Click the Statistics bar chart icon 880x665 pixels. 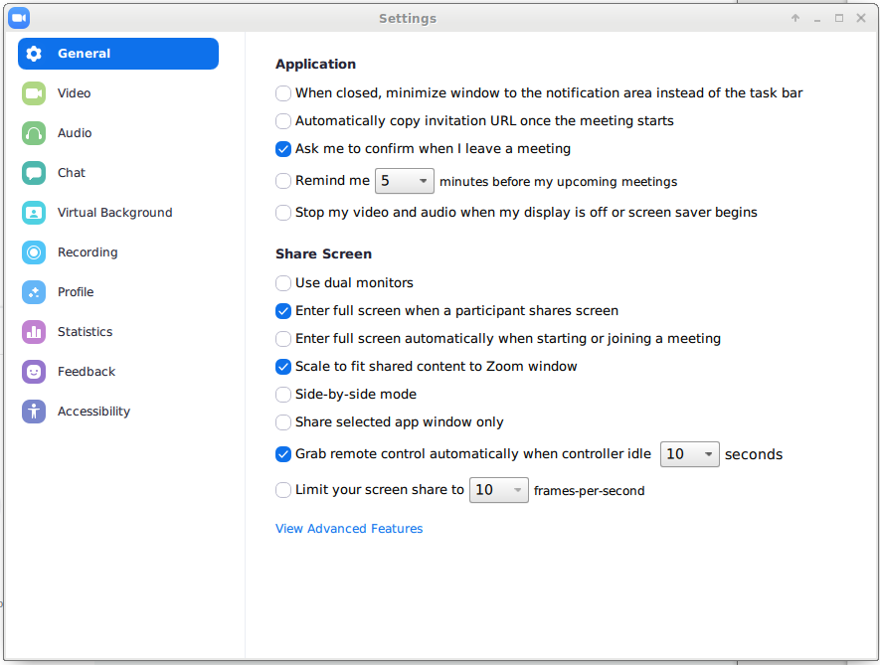[34, 332]
